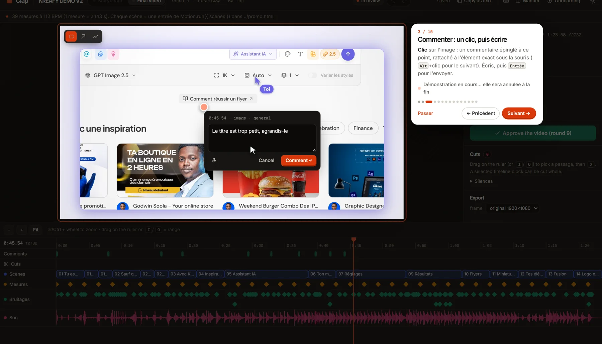
Task: Click the orange comment pin on the video
Action: pos(204,107)
